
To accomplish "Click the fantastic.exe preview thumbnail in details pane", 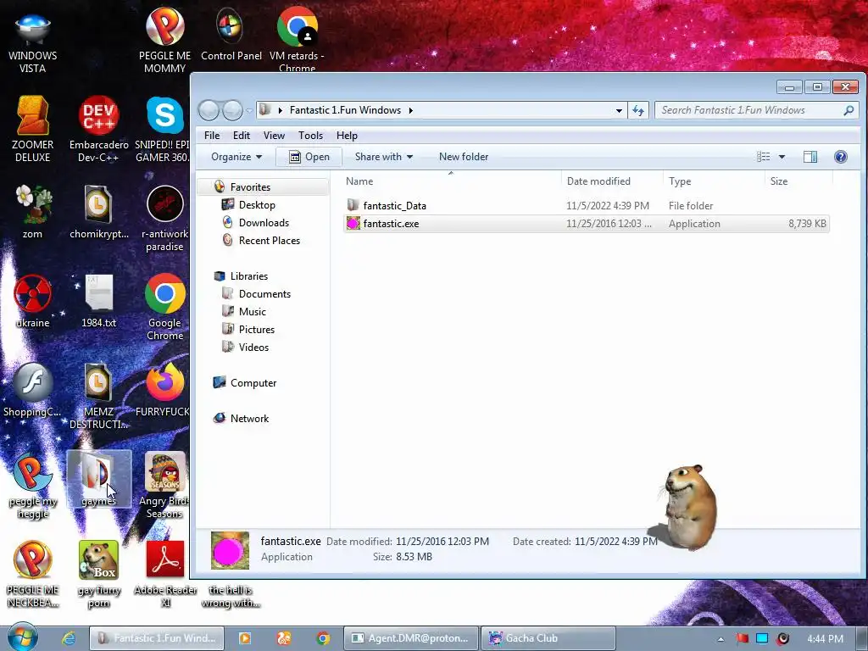I will 230,550.
